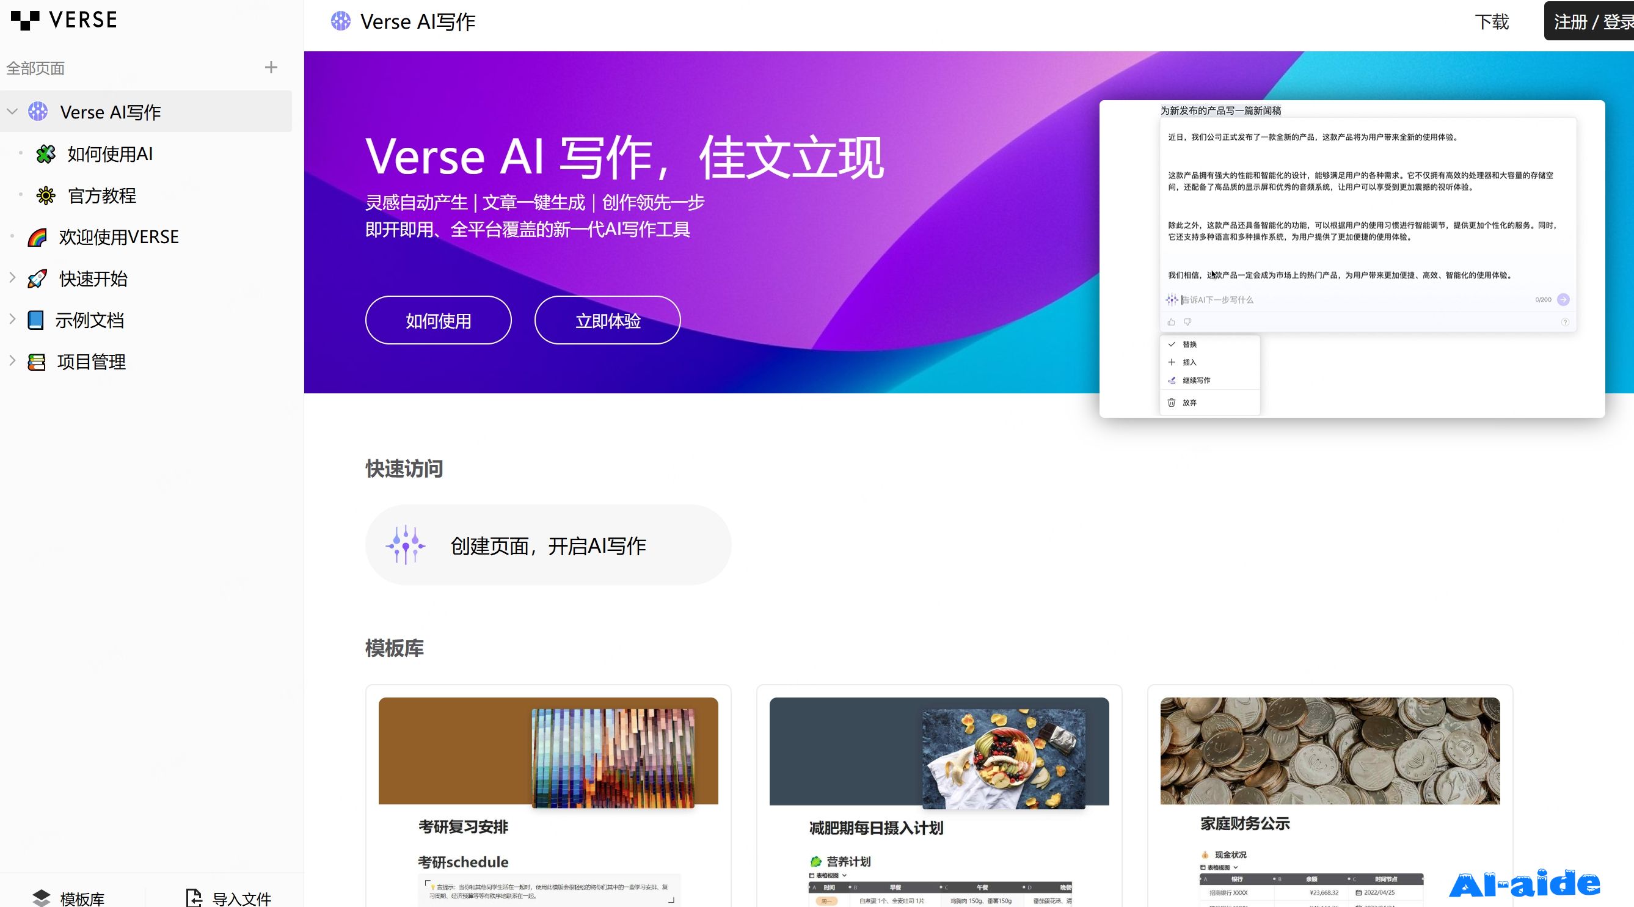Open the 如何使用AI page
This screenshot has width=1634, height=907.
111,154
